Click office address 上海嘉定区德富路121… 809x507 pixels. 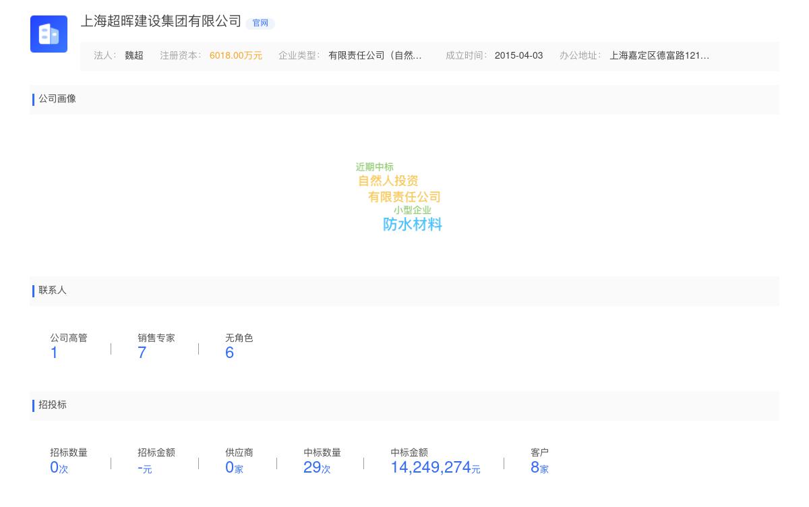(x=659, y=56)
